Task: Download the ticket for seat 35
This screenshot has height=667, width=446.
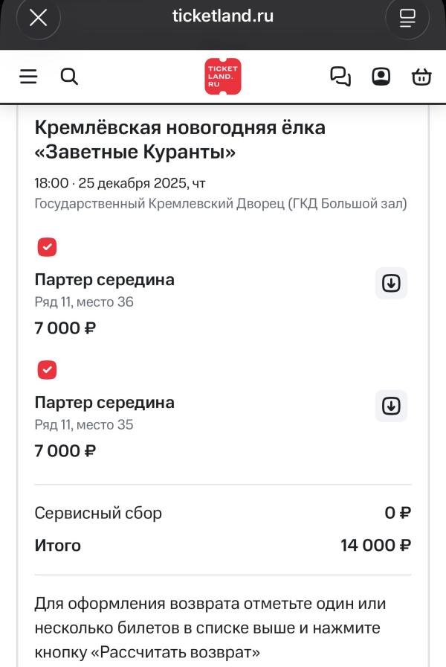Action: click(x=391, y=406)
